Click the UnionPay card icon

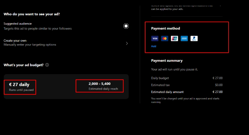coord(174,38)
